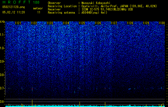Click the 1128 time marker
The width and height of the screenshot is (168, 107).
tap(130, 23)
